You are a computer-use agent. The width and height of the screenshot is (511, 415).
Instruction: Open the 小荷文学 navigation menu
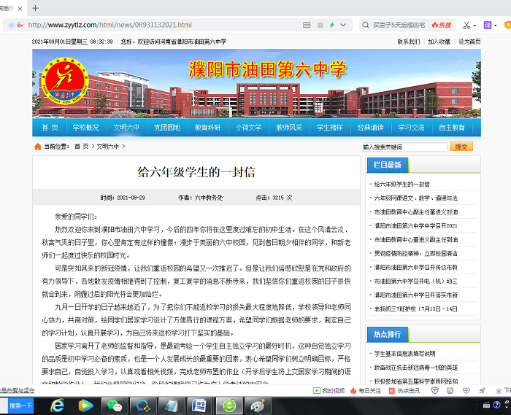tap(249, 128)
